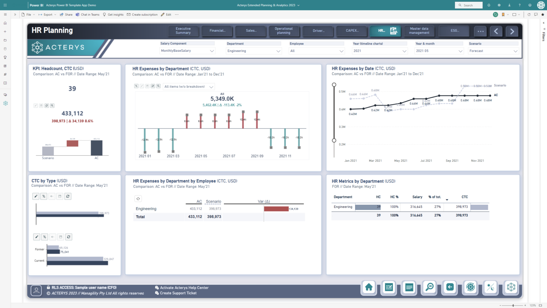Expand the Department dropdown showing Engineering
This screenshot has width=547, height=308.
coord(254,51)
